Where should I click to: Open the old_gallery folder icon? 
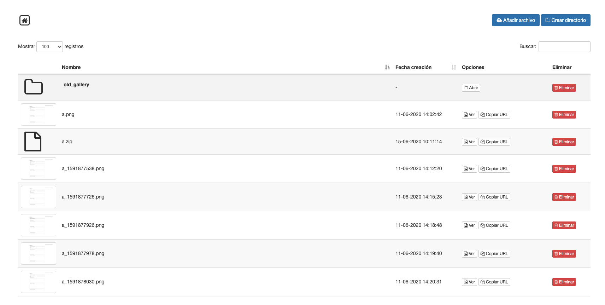34,87
